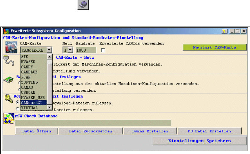The width and height of the screenshot is (250, 154).
Task: Click the application icon in the title bar
Action: coord(6,31)
